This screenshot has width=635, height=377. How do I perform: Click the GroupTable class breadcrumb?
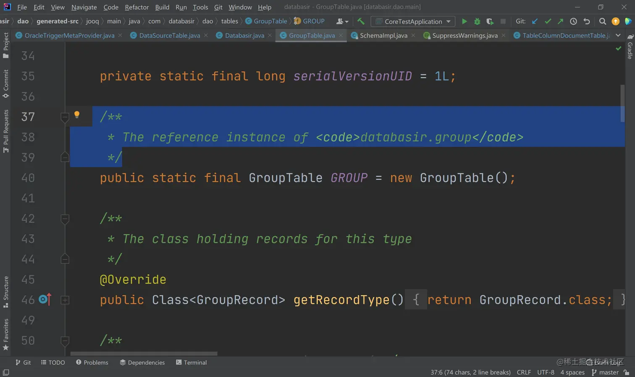pos(266,21)
